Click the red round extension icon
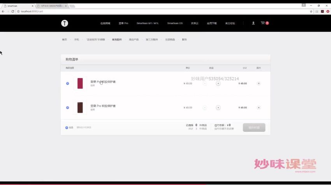Image resolution: width=331 pixels, height=185 pixels. (x=328, y=11)
